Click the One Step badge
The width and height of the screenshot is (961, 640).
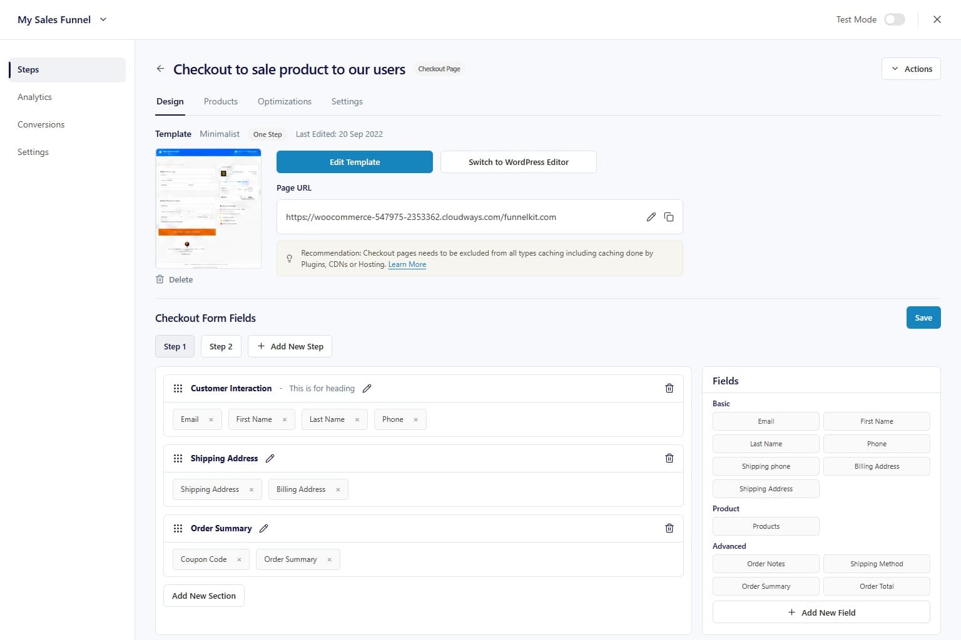pyautogui.click(x=267, y=134)
